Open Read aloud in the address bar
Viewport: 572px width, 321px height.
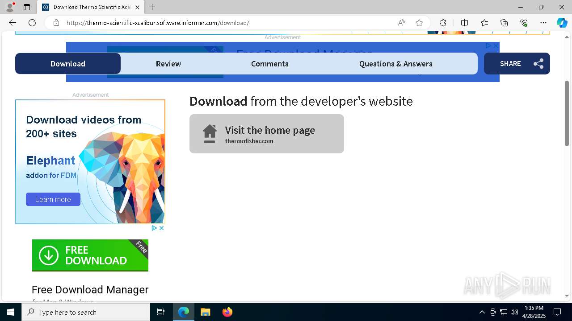[x=401, y=23]
